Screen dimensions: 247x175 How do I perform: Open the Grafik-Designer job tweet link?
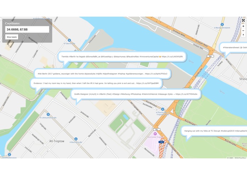186,94
